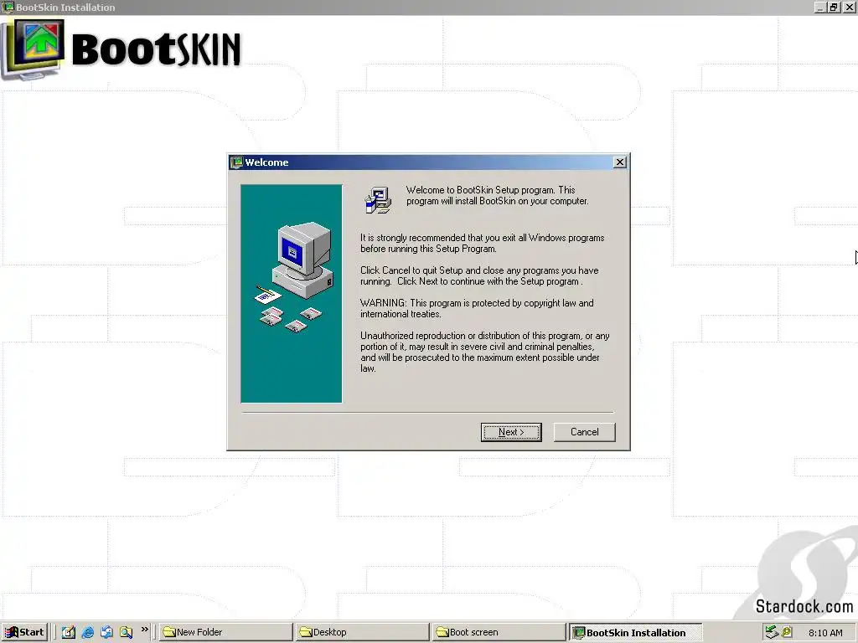The height and width of the screenshot is (643, 858).
Task: Minimize the BootSkin Installation window
Action: (x=820, y=7)
